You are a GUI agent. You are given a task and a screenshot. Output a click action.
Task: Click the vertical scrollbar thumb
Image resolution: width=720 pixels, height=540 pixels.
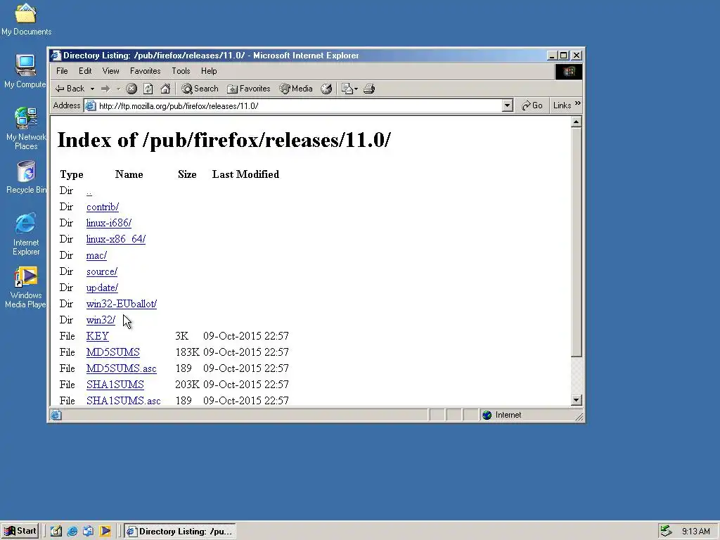pyautogui.click(x=577, y=242)
